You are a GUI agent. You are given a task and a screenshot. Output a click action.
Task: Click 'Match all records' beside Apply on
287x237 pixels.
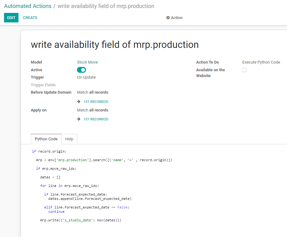(x=93, y=110)
